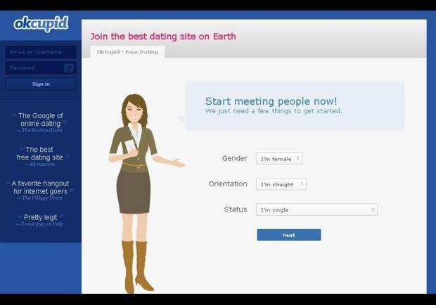Click the Gender label

coord(234,158)
